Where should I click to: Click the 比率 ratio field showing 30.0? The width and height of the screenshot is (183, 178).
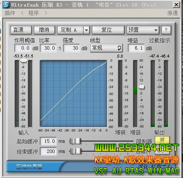point(48,48)
